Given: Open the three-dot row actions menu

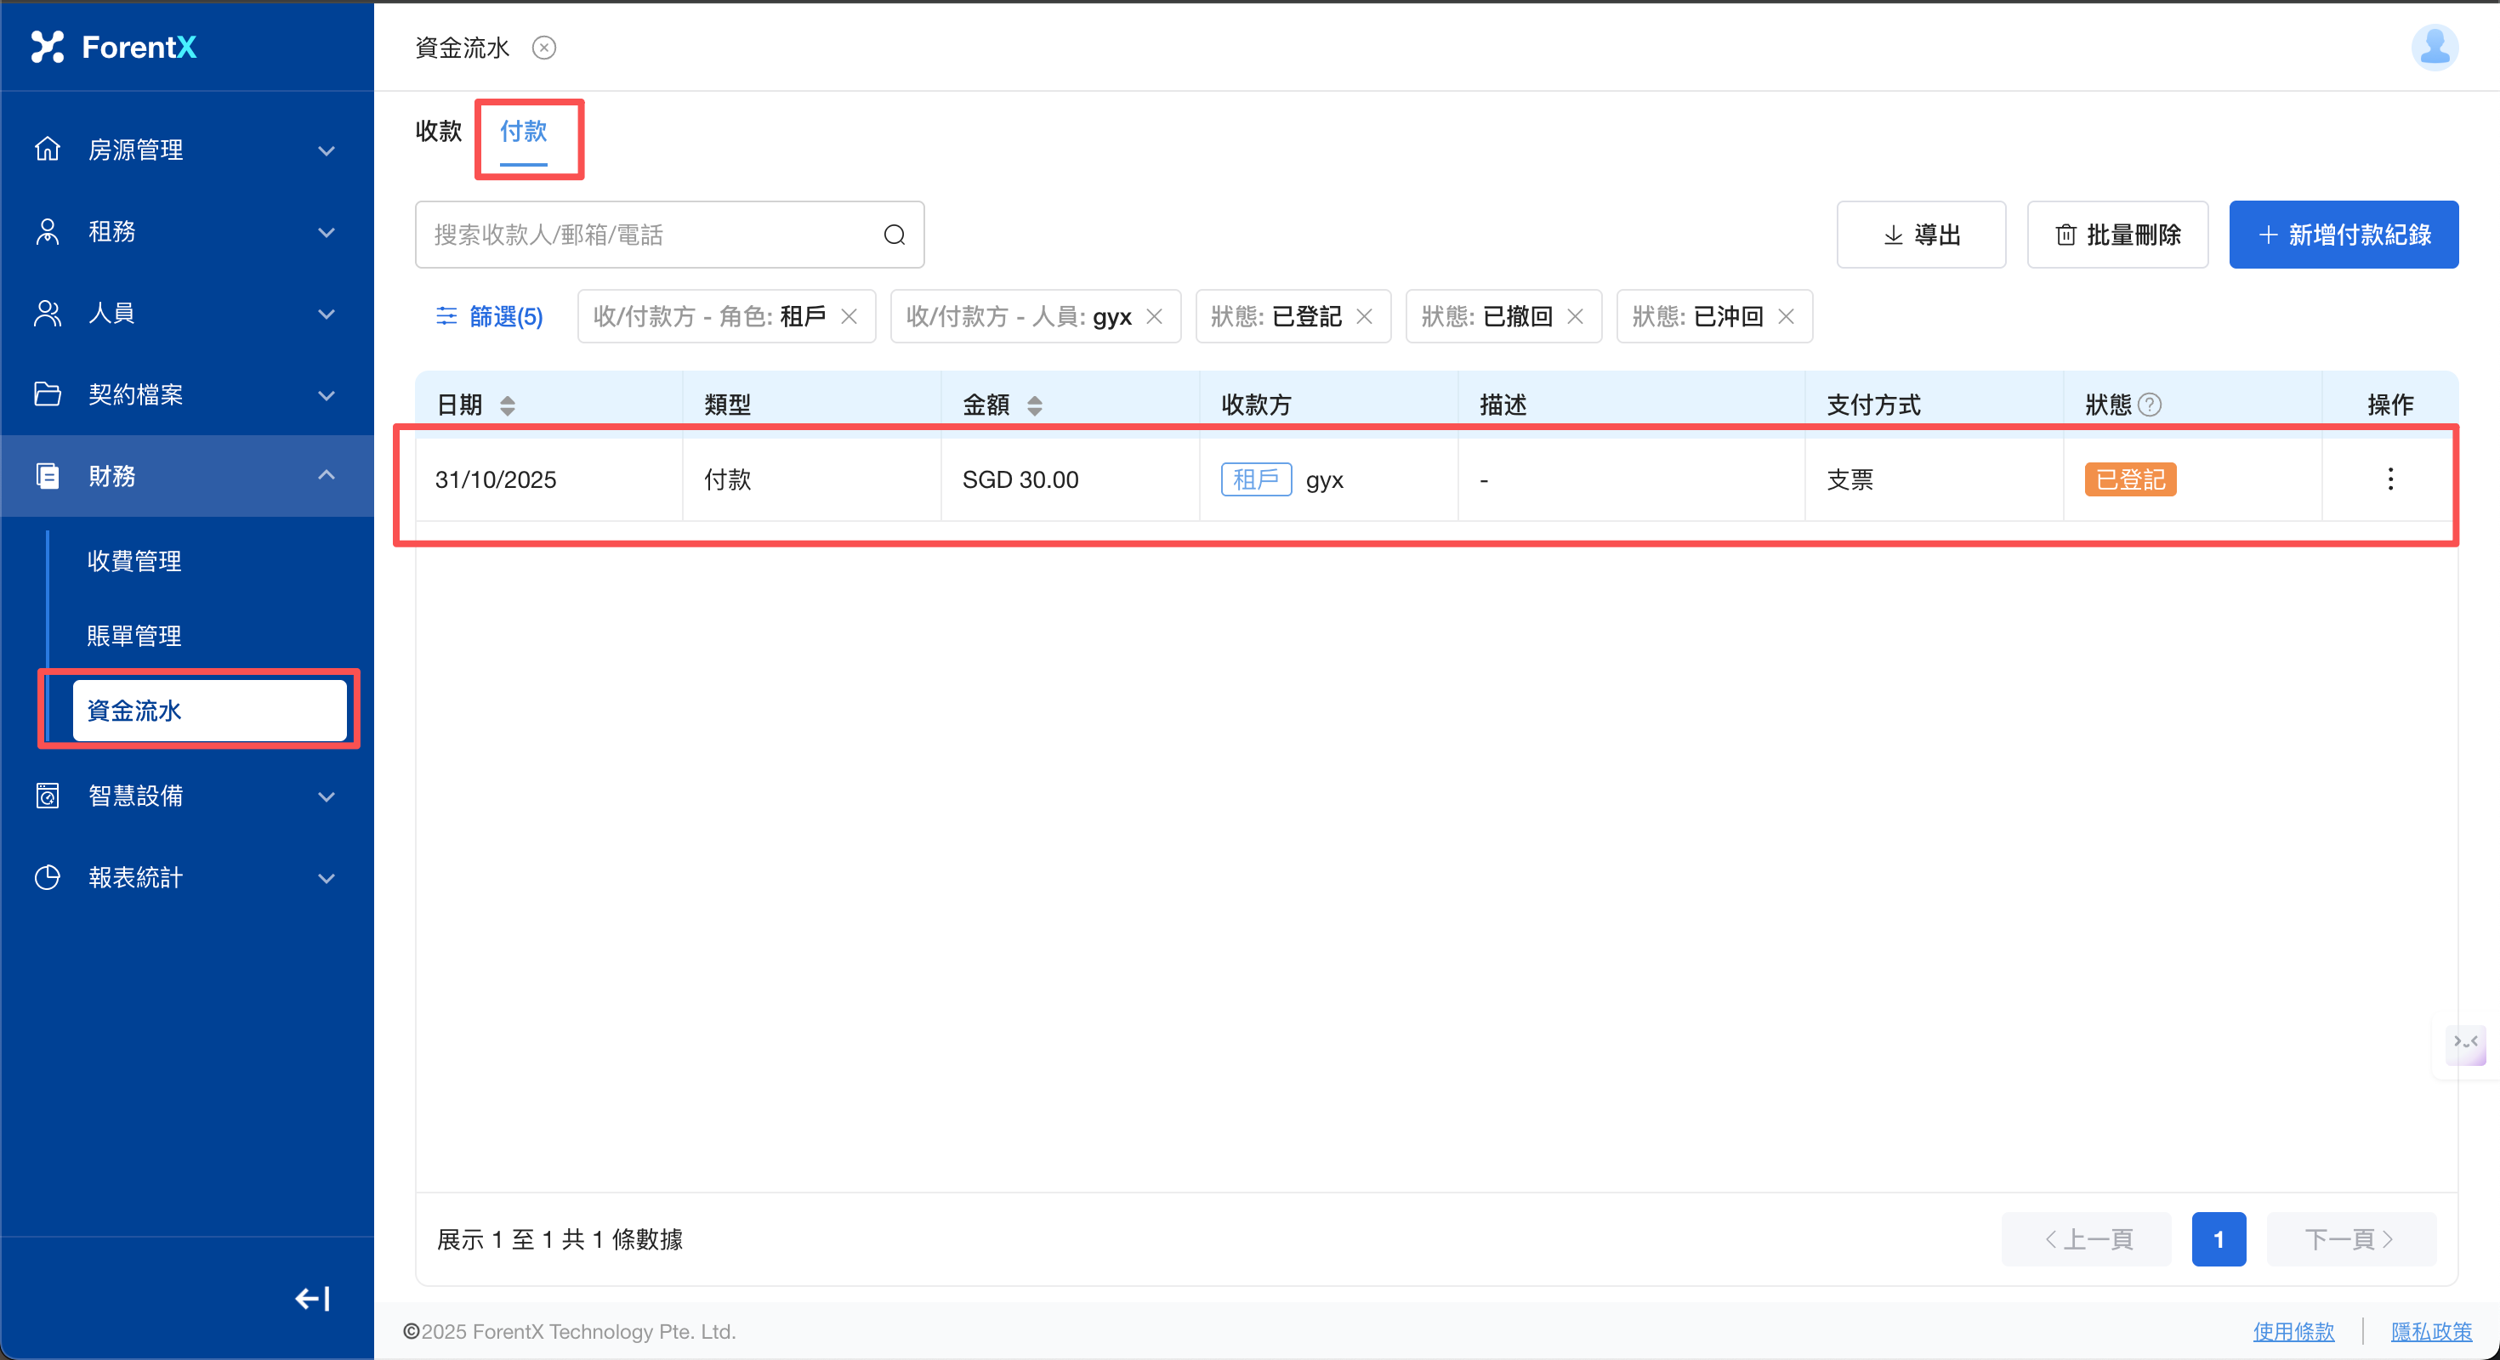Looking at the screenshot, I should coord(2389,479).
